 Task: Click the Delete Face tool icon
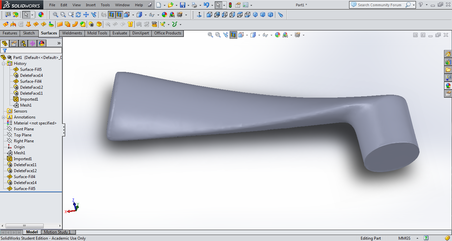(91, 24)
